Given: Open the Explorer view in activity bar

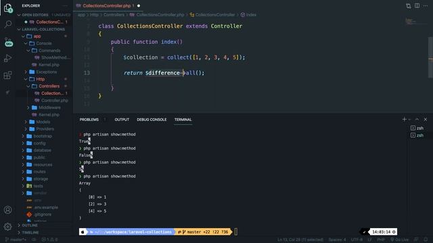Looking at the screenshot, I should click(8, 8).
